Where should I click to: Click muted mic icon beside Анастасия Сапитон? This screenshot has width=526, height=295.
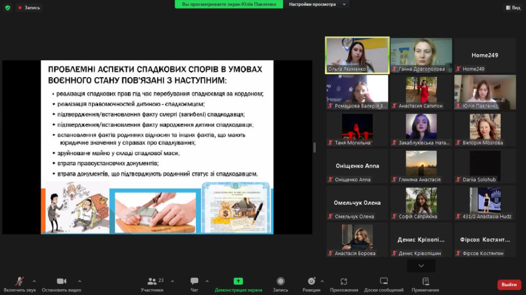click(x=394, y=106)
